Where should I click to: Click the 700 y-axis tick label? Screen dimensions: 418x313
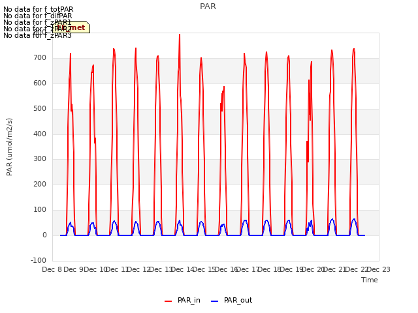click(x=40, y=58)
